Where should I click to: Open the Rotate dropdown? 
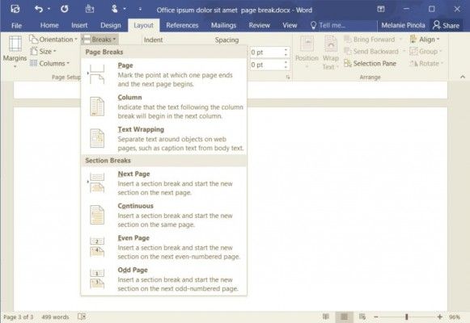tap(426, 64)
